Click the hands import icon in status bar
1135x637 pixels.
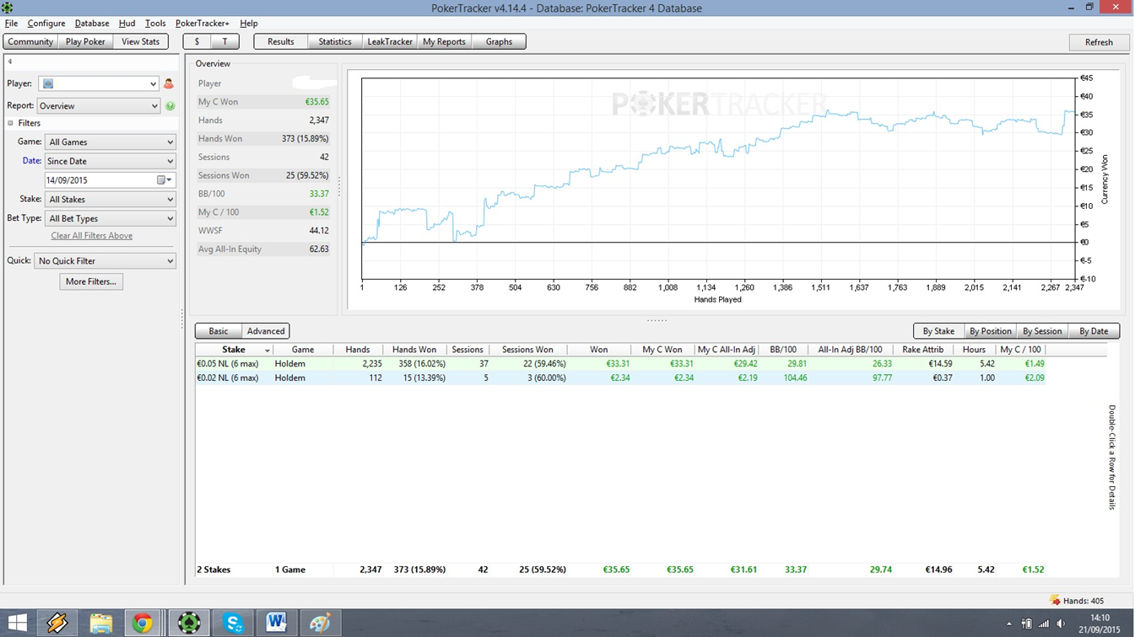(1055, 601)
